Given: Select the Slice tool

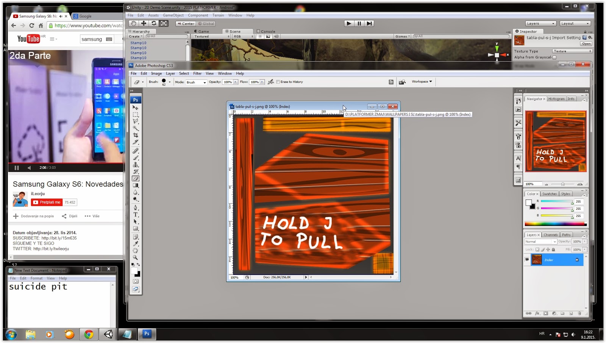Looking at the screenshot, I should click(x=136, y=142).
